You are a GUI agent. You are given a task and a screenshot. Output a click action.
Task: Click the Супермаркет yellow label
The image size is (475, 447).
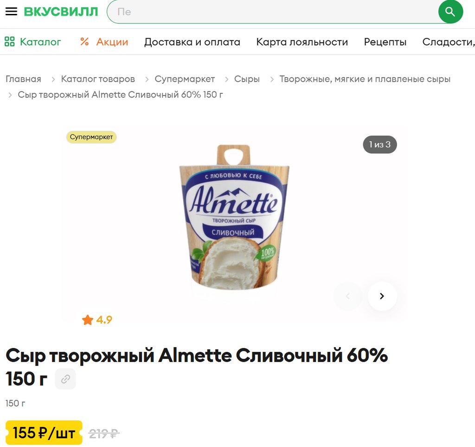pos(91,137)
